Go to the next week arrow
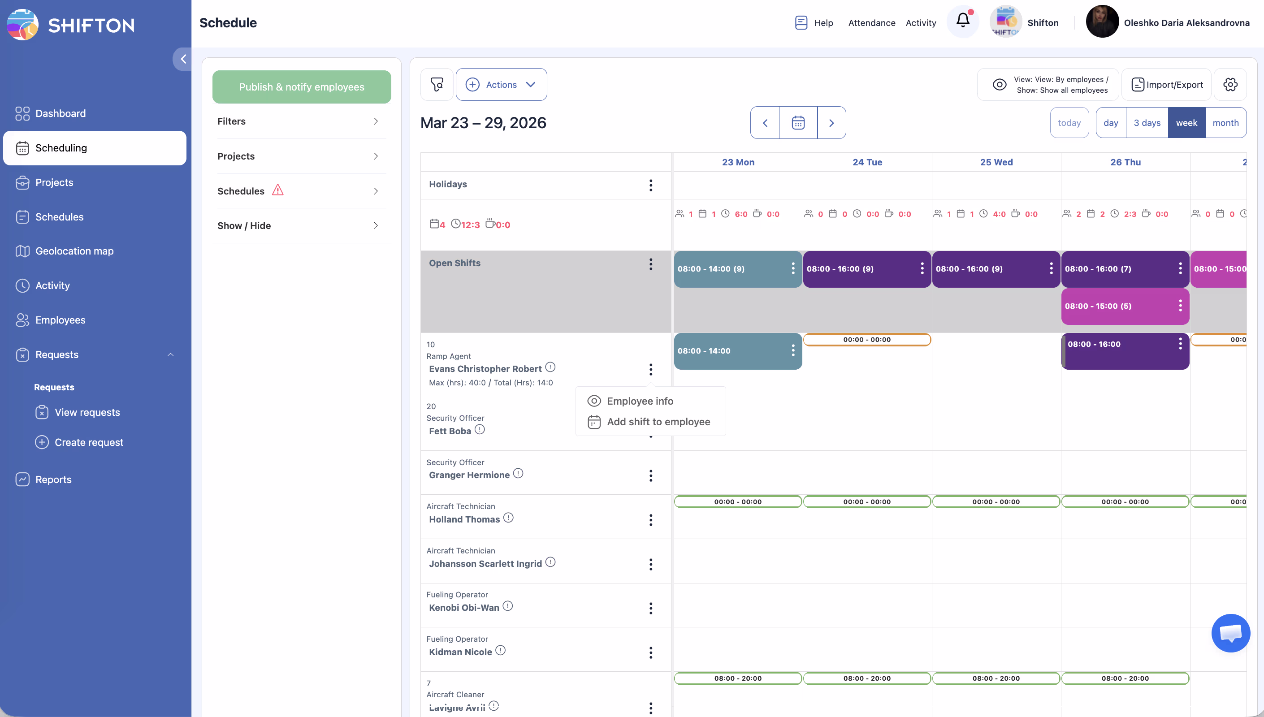This screenshot has width=1264, height=717. click(x=831, y=123)
